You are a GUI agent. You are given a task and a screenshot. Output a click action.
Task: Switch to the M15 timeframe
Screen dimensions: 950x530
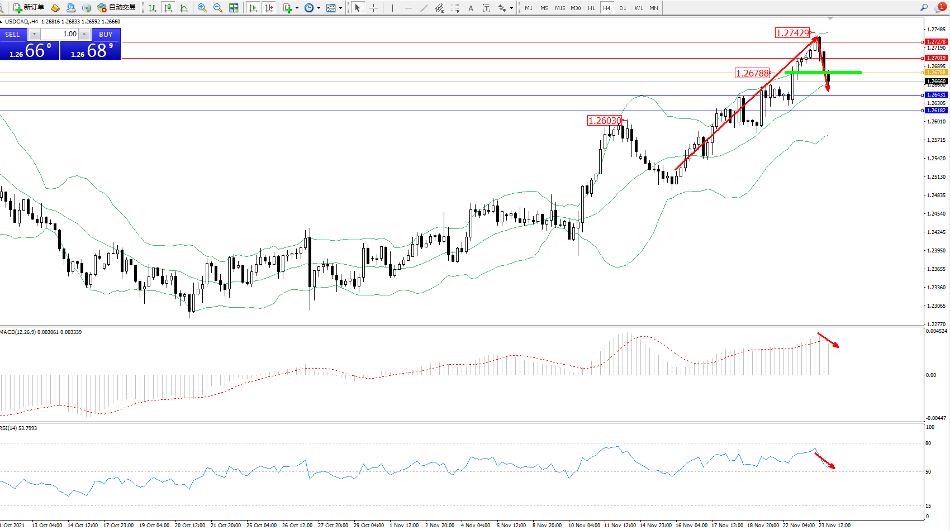pyautogui.click(x=559, y=8)
